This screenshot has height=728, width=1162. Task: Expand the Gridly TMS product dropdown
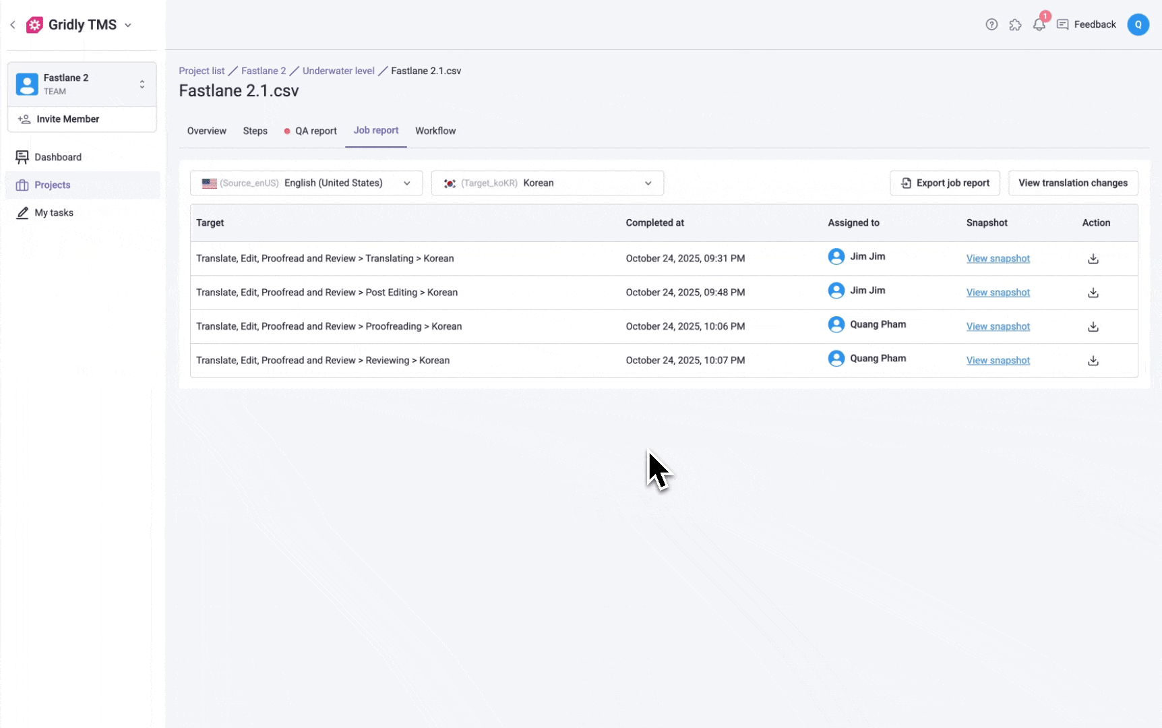(128, 26)
